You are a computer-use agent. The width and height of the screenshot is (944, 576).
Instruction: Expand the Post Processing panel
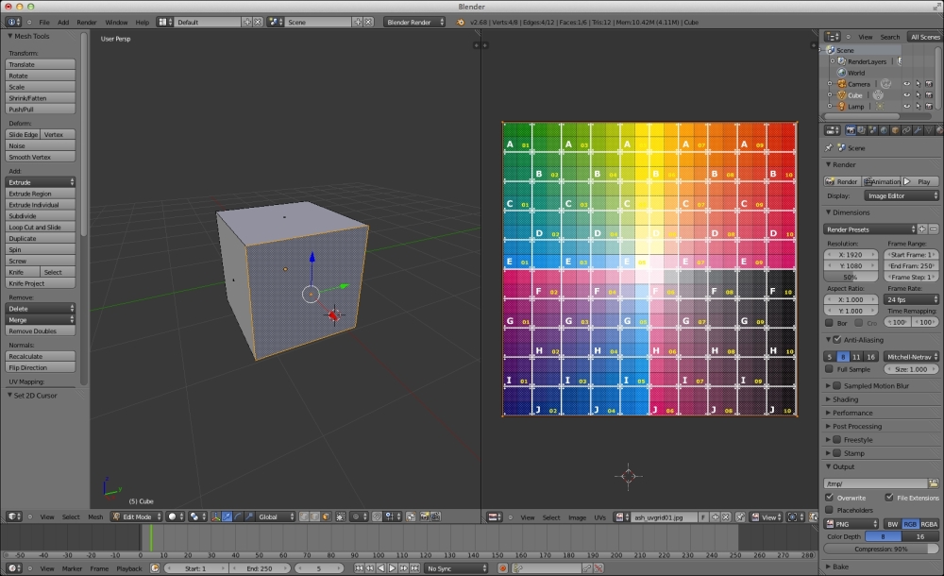coord(857,427)
